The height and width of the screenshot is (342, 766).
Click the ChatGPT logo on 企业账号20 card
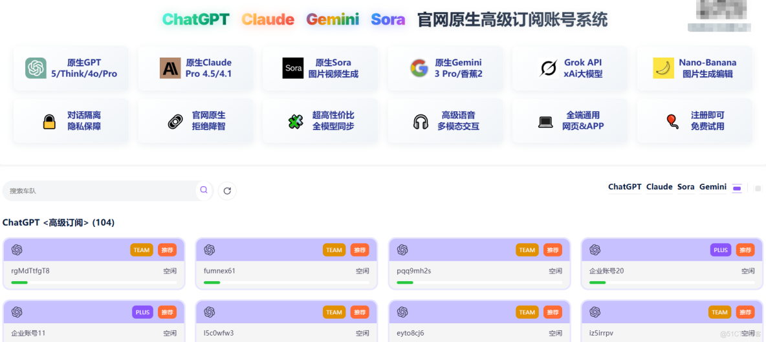[x=595, y=250]
